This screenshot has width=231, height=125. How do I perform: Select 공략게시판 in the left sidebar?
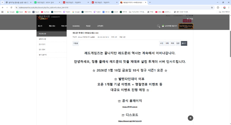42,39
